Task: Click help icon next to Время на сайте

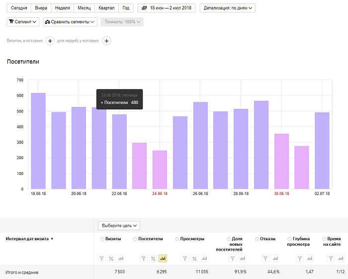Action: [324, 239]
